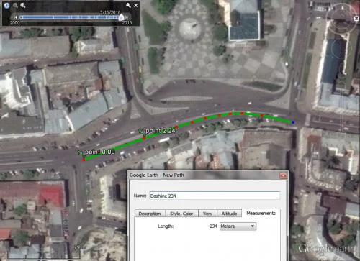The image size is (360, 261).
Task: Zoom out the time slider range
Action: [15, 5]
